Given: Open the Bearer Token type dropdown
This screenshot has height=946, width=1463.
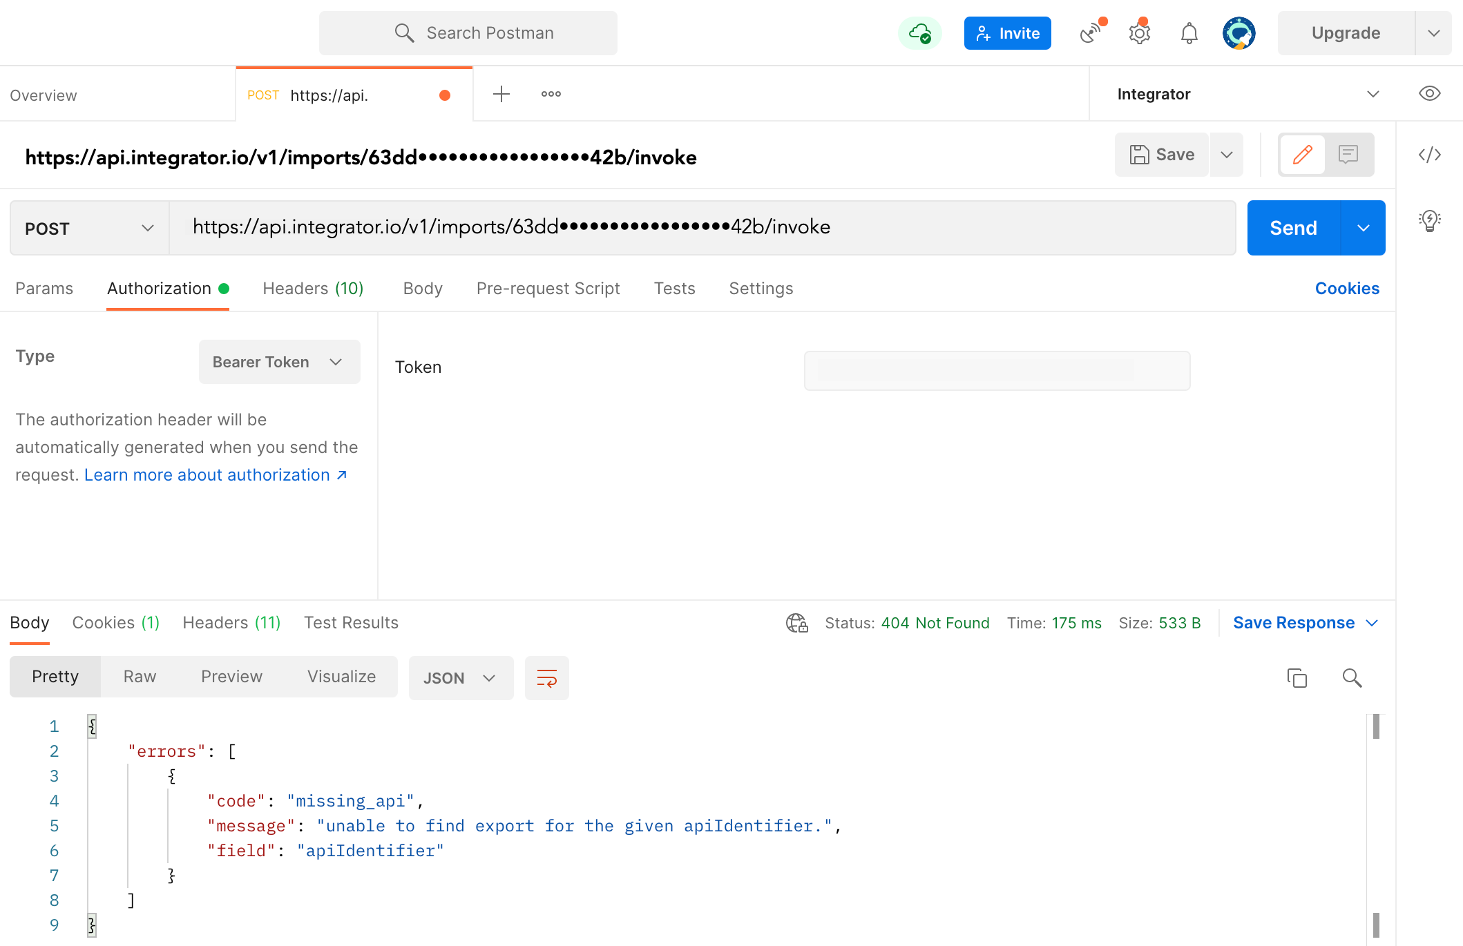Looking at the screenshot, I should (x=279, y=362).
